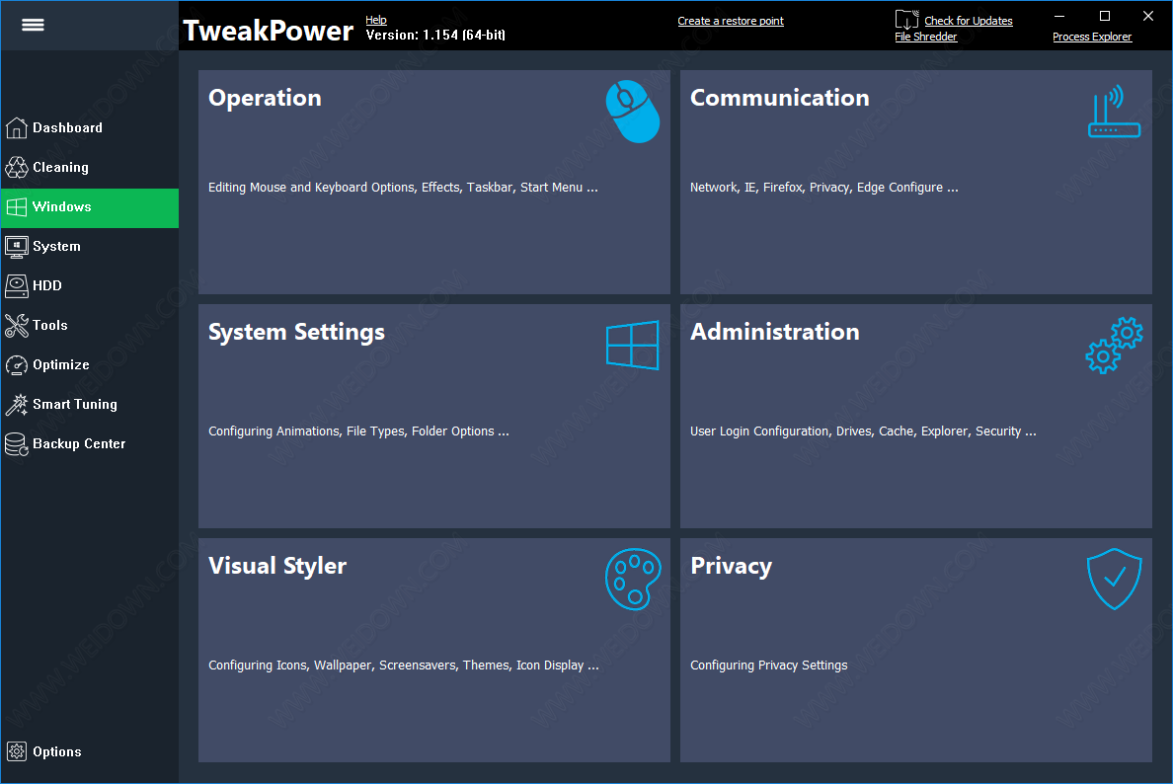Click the hamburger menu icon
The image size is (1173, 784).
point(33,25)
